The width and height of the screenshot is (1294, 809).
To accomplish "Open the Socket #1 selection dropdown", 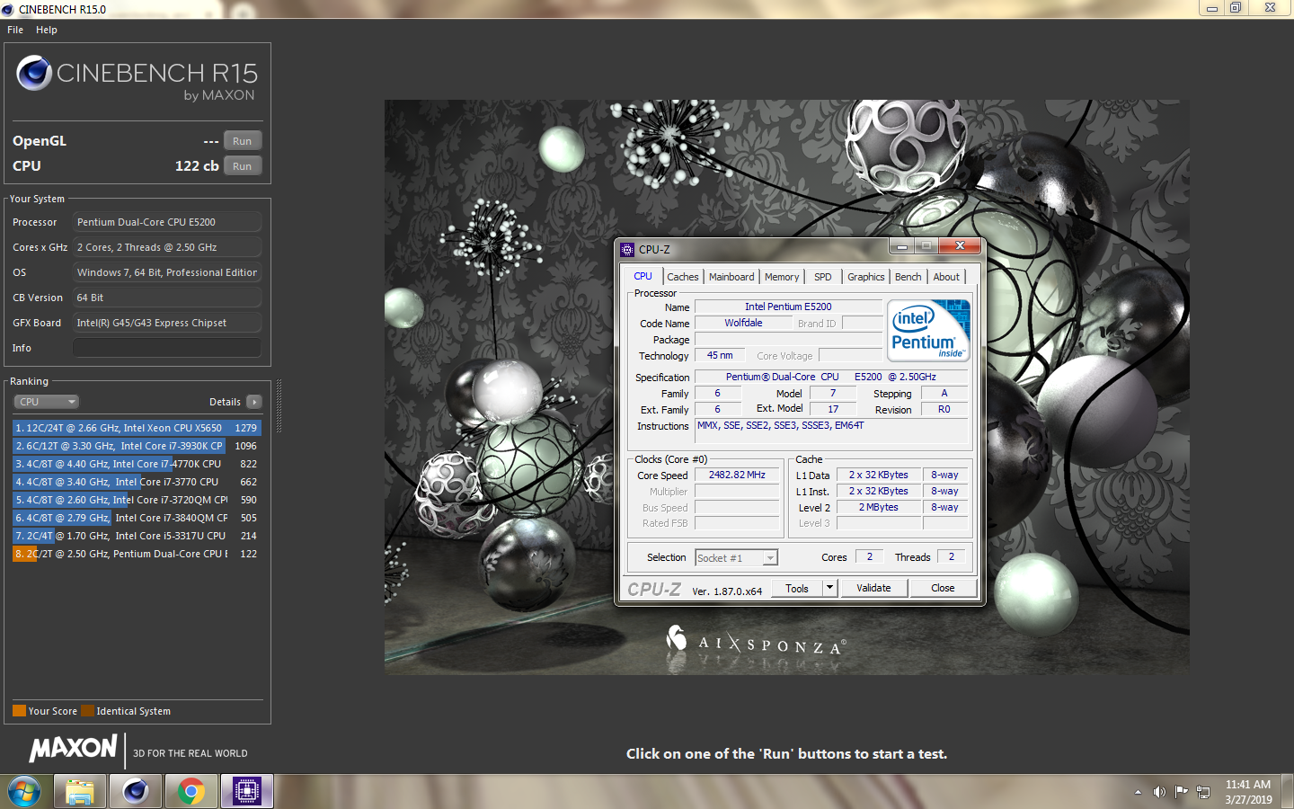I will pos(736,558).
